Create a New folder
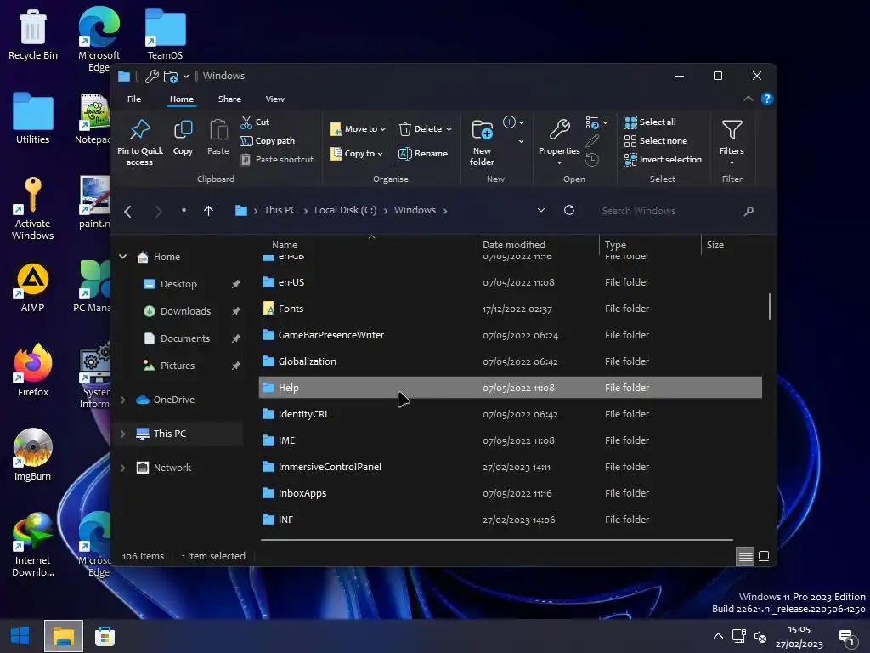Screen dimensions: 870x653 [x=483, y=142]
